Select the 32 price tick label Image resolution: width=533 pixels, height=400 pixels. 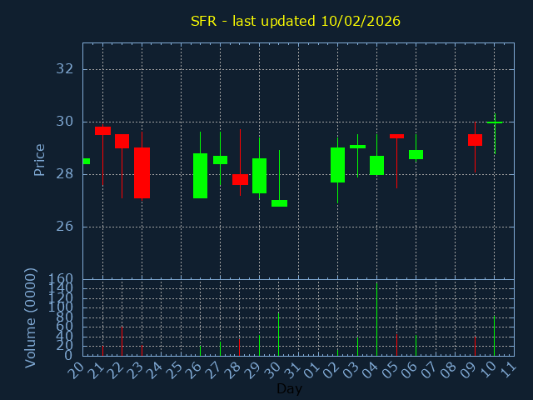click(64, 69)
